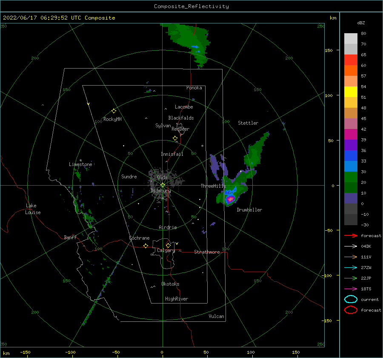Image resolution: width=383 pixels, height=358 pixels.
Task: Click the Banff label
Action: (x=70, y=237)
